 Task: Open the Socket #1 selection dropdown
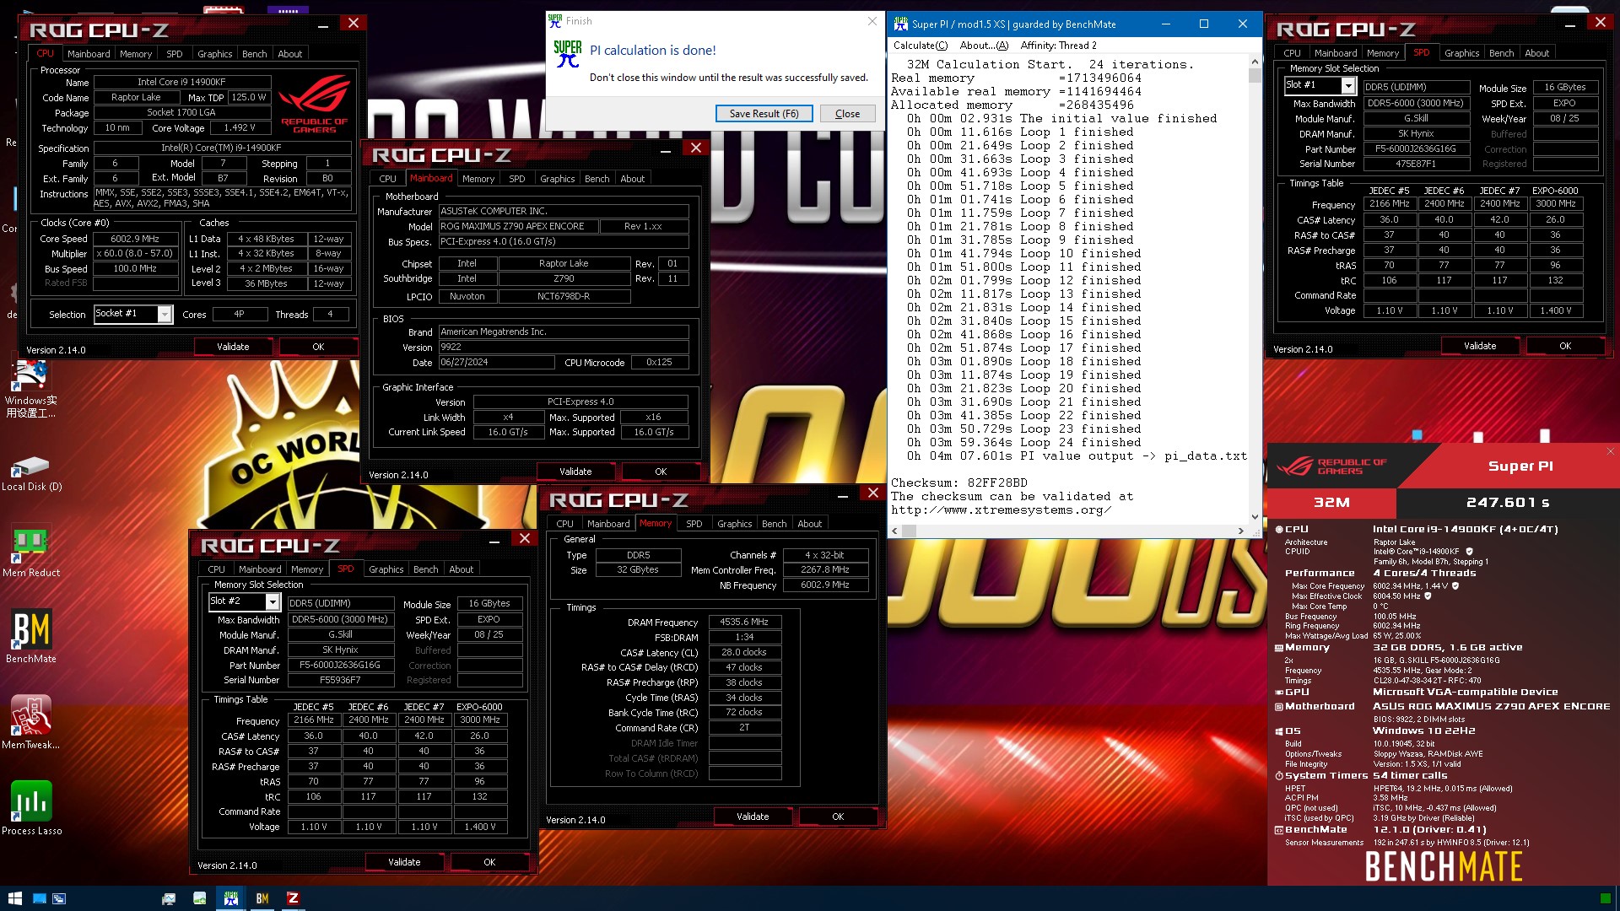click(x=165, y=315)
